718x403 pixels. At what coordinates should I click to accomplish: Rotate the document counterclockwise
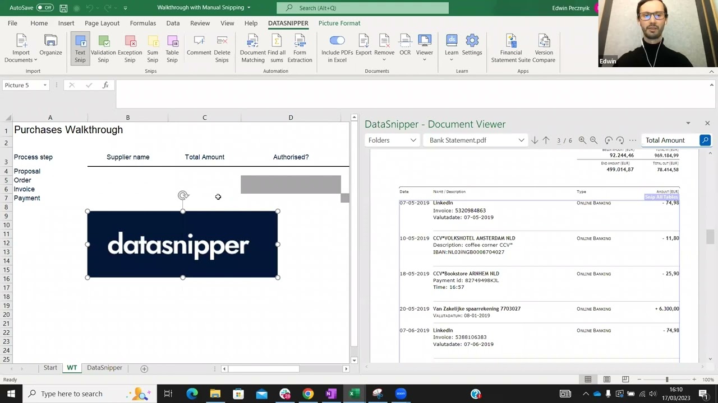click(609, 140)
